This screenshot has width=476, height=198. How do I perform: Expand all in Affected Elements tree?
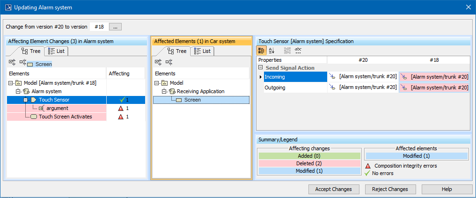[158, 62]
